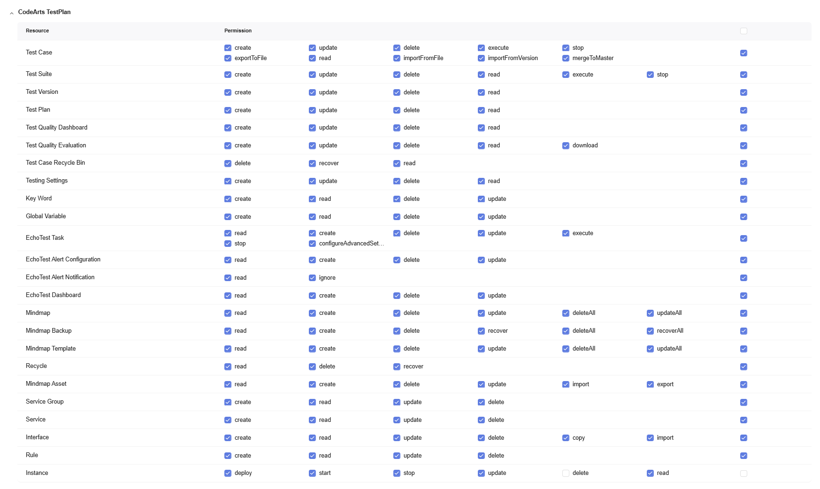The width and height of the screenshot is (820, 489).
Task: Toggle Test Plan update checkbox
Action: point(312,110)
